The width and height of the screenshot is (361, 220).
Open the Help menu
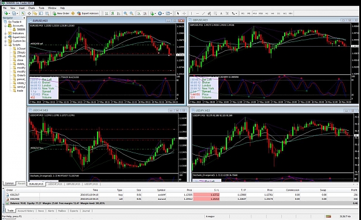tap(62, 8)
